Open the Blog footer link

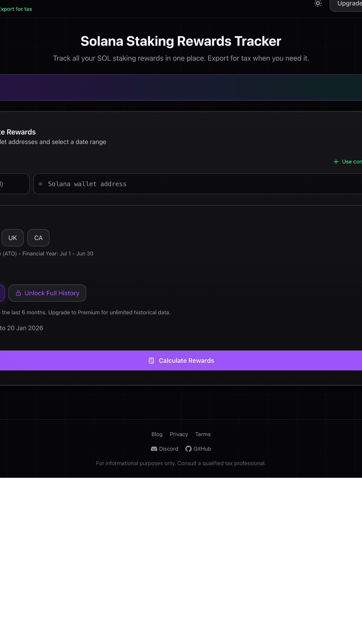point(157,434)
